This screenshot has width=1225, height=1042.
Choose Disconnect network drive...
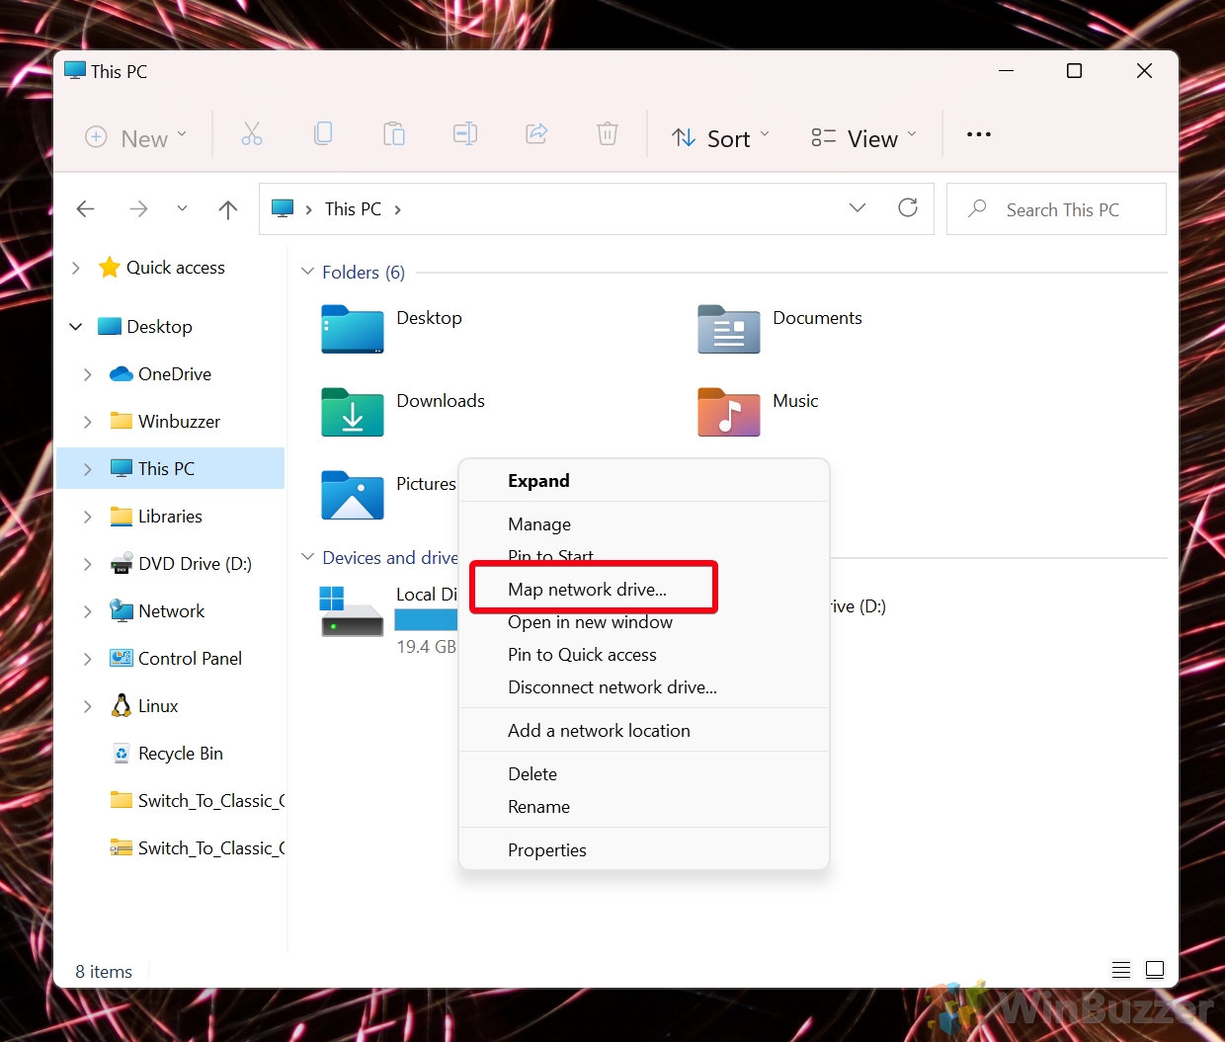[644, 687]
